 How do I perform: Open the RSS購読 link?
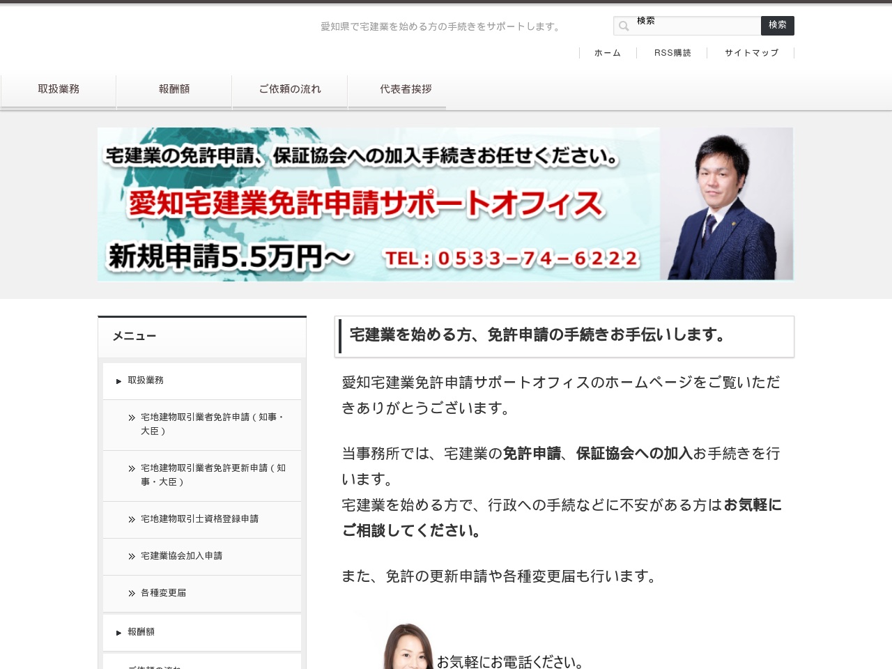point(672,53)
